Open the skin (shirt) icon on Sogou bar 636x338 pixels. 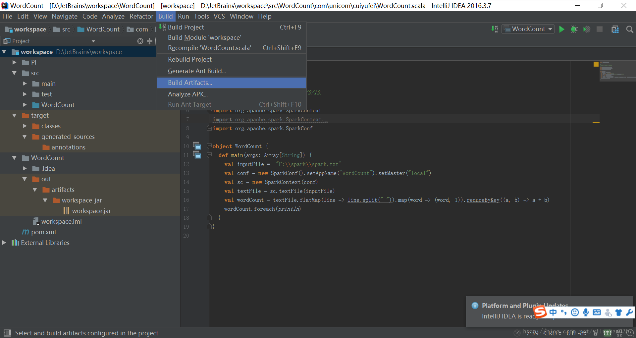[x=618, y=312]
